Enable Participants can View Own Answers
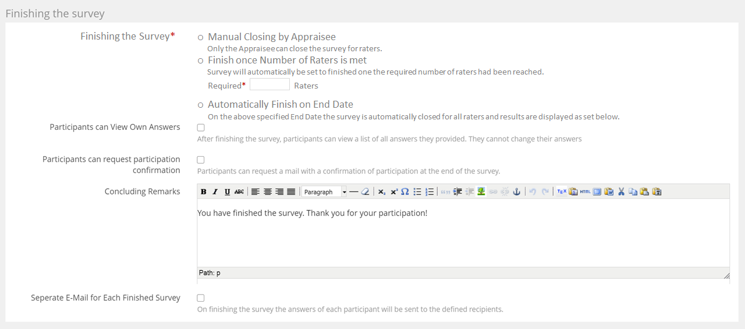 (x=201, y=128)
